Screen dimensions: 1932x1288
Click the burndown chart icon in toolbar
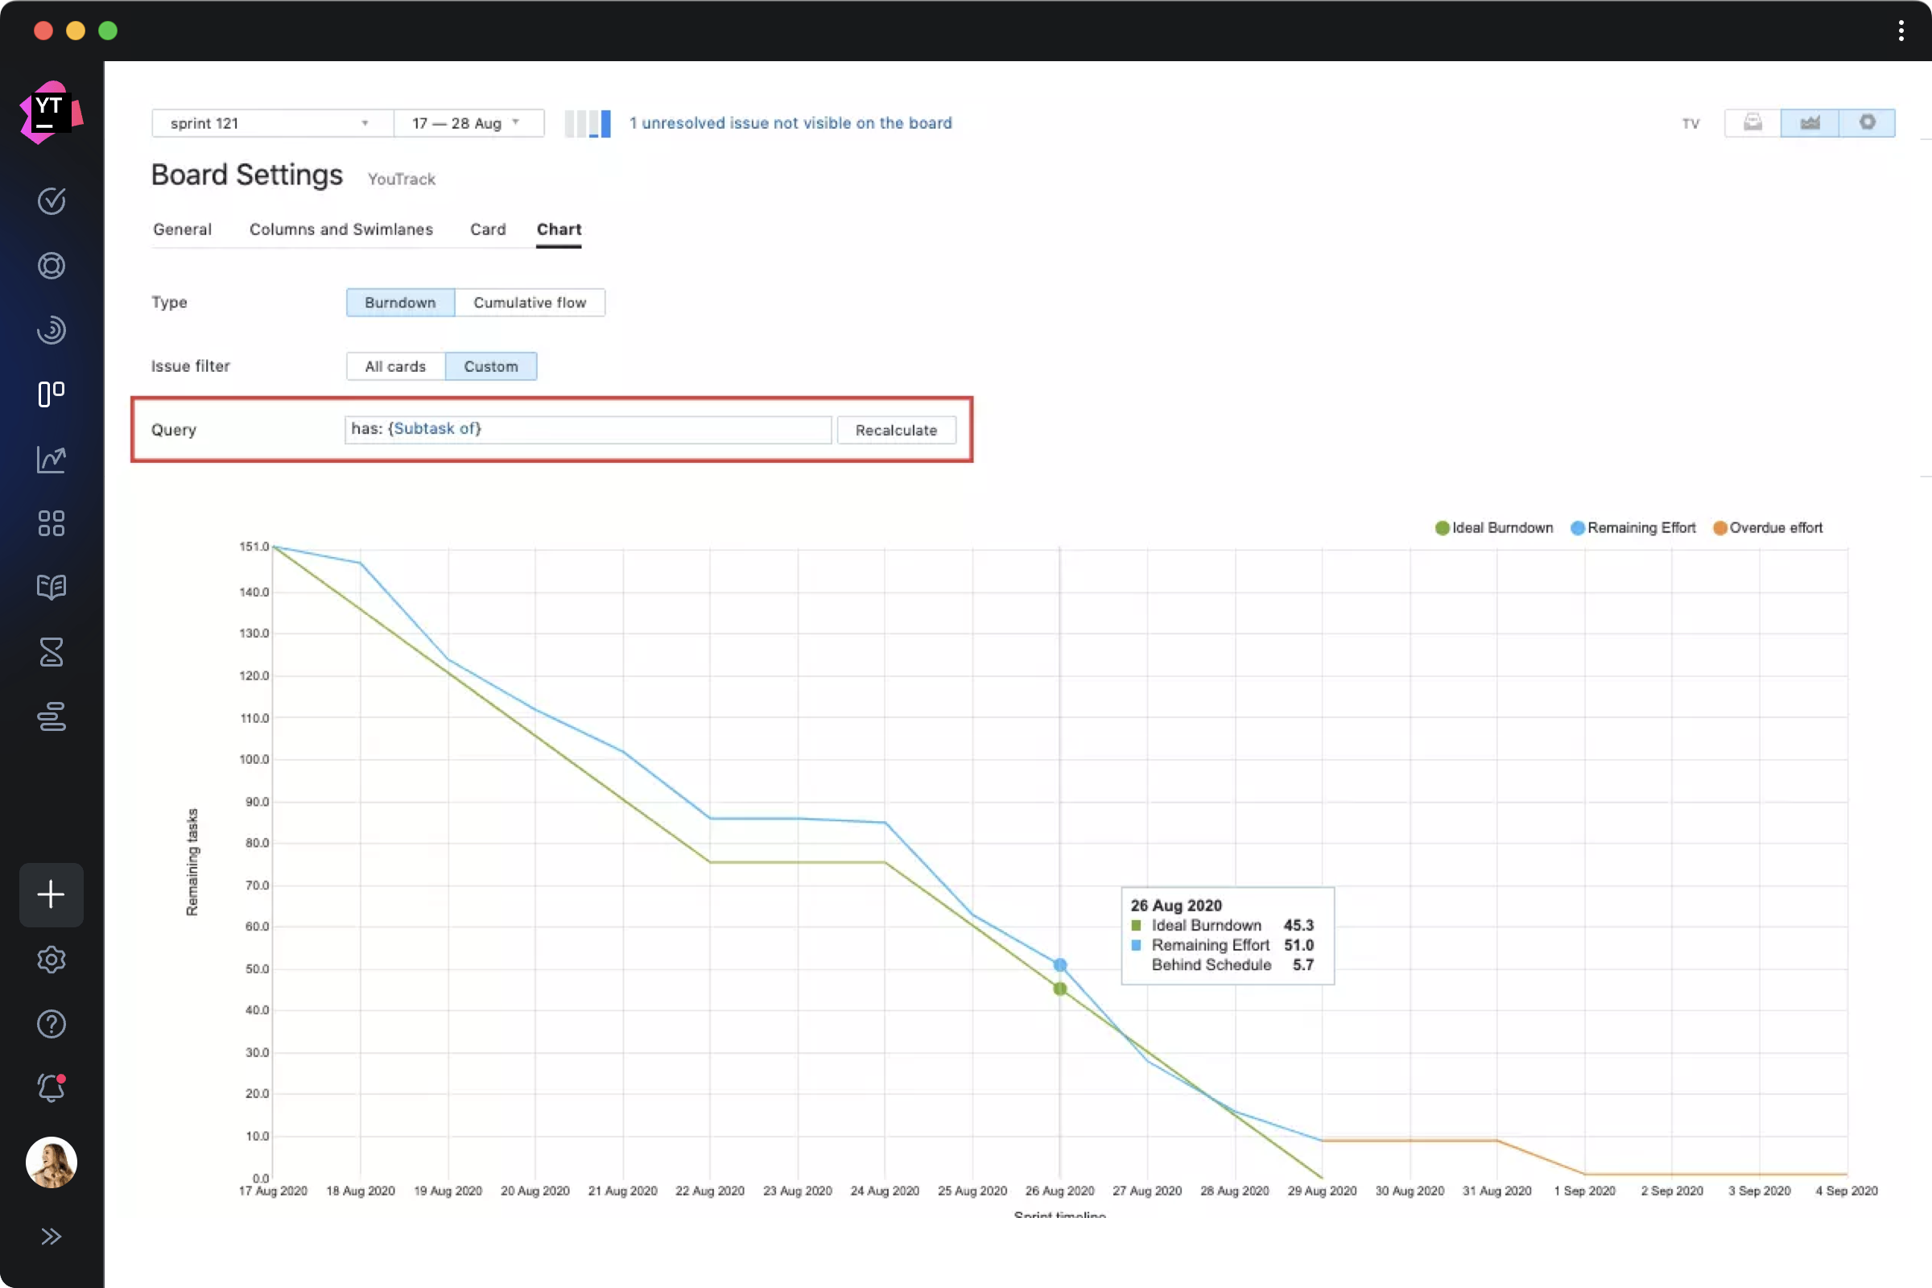(1810, 122)
